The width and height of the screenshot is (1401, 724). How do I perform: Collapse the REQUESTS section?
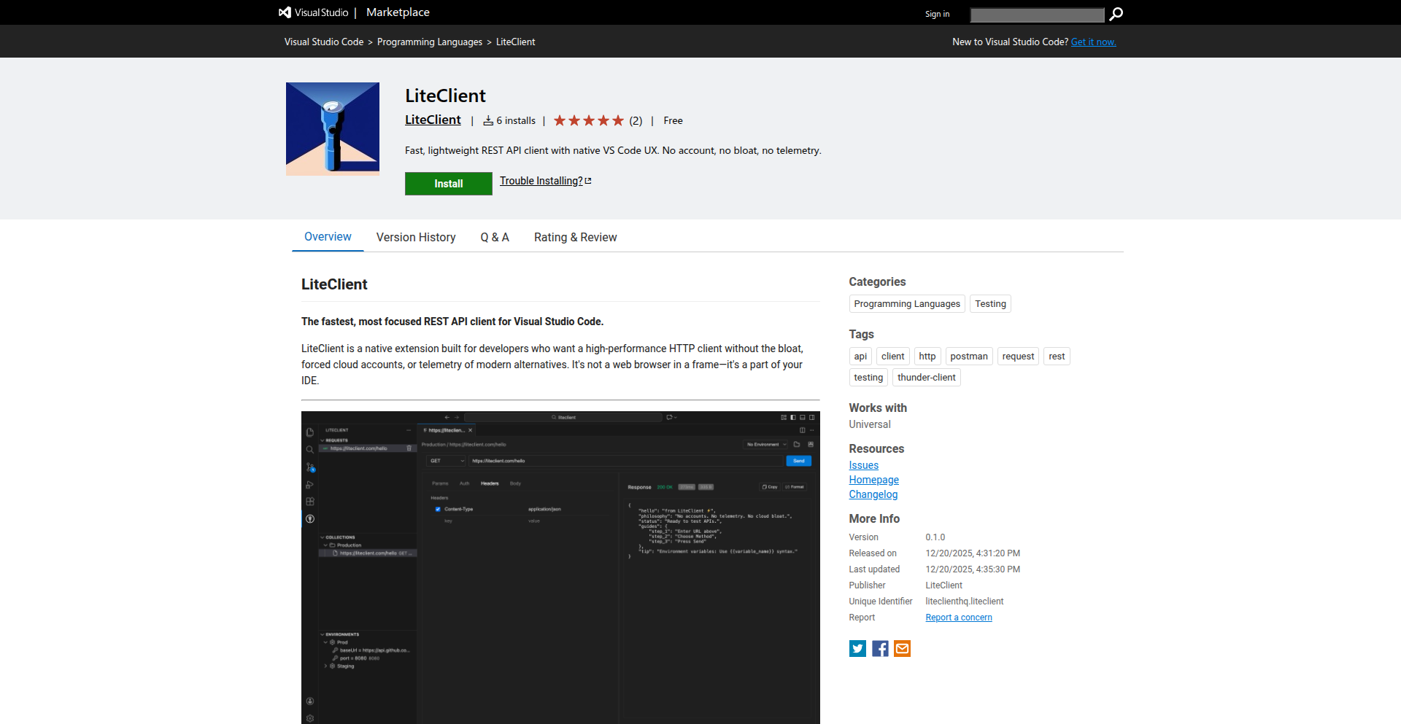click(323, 440)
